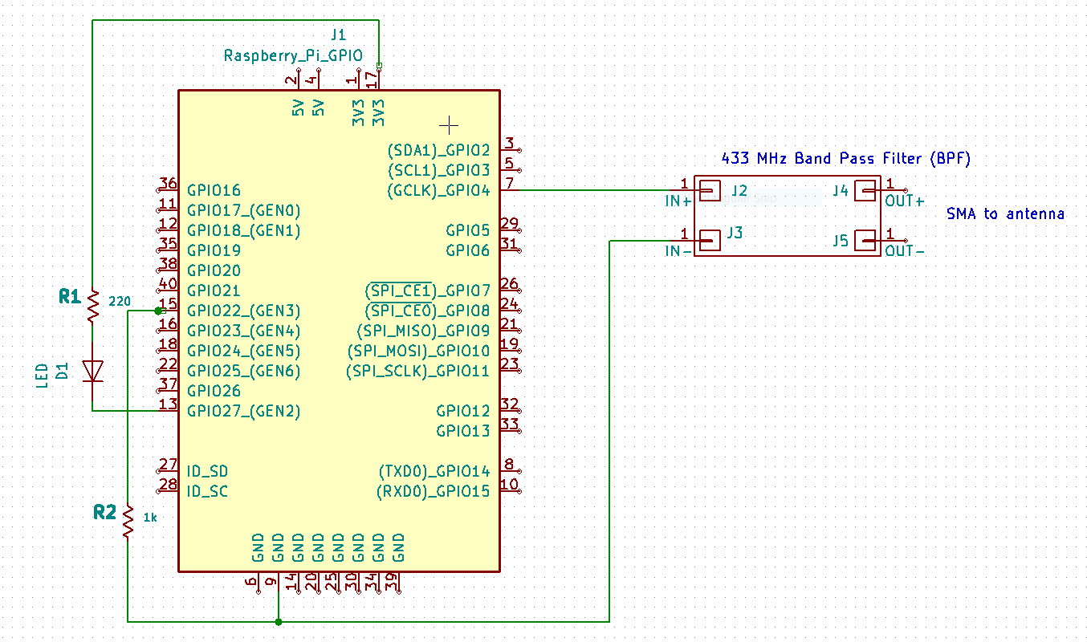Click the GPIO24_(GEN5) pin name

244,351
